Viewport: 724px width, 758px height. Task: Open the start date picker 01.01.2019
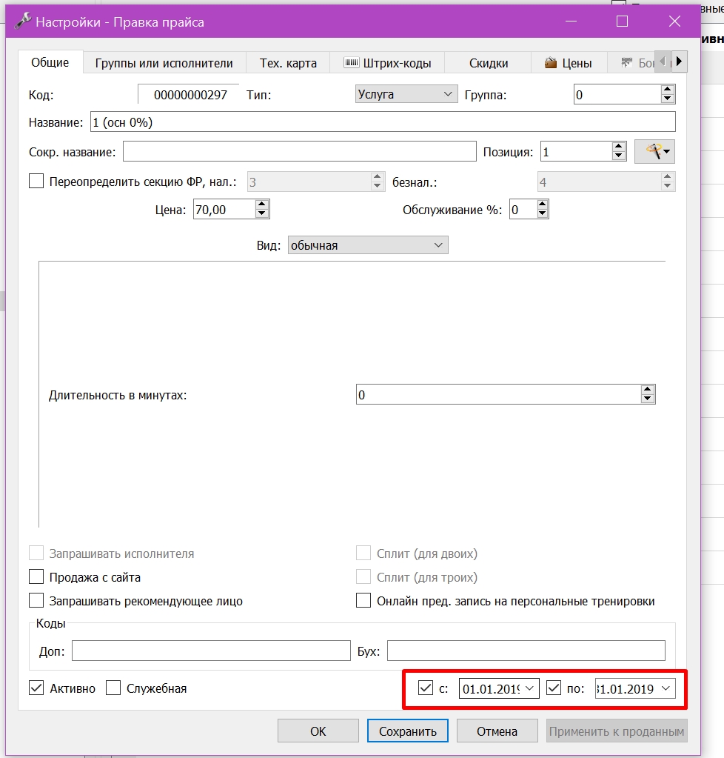(x=529, y=688)
